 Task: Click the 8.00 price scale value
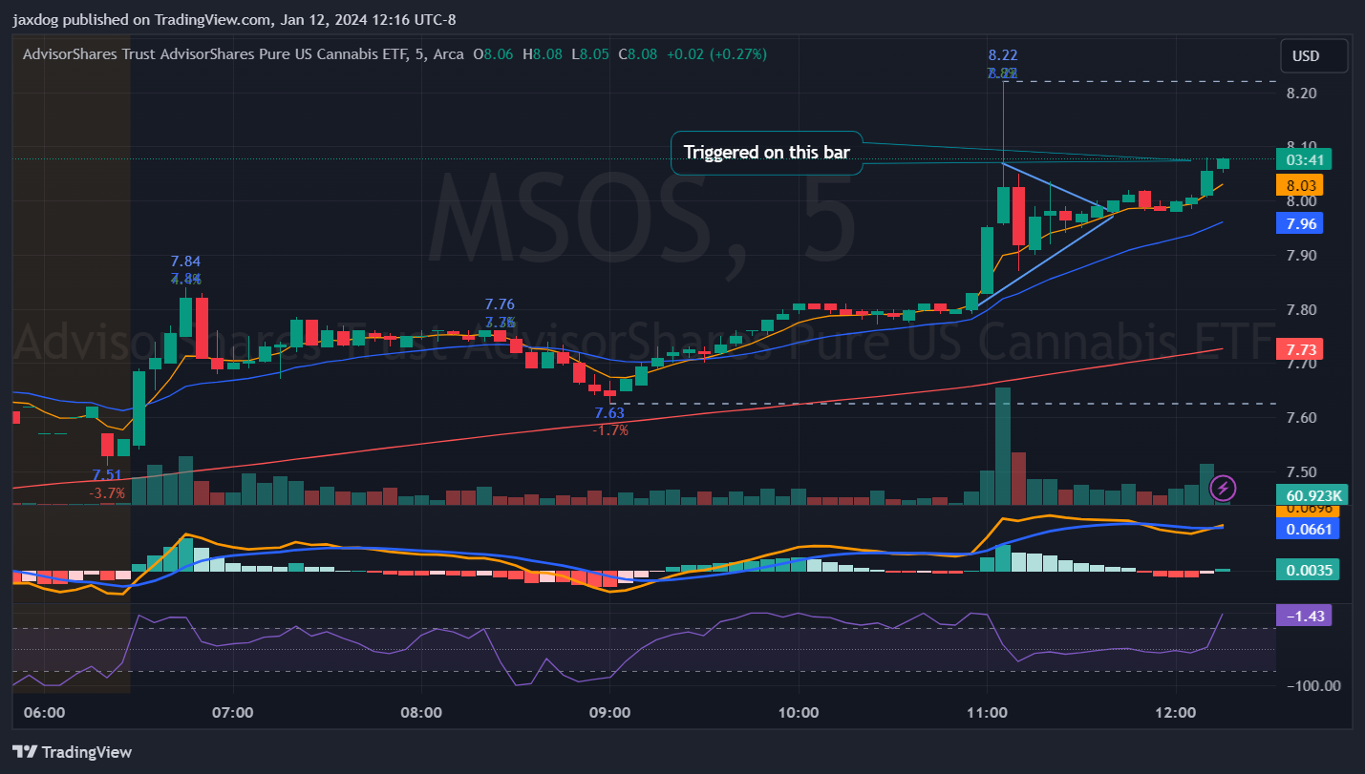1302,201
